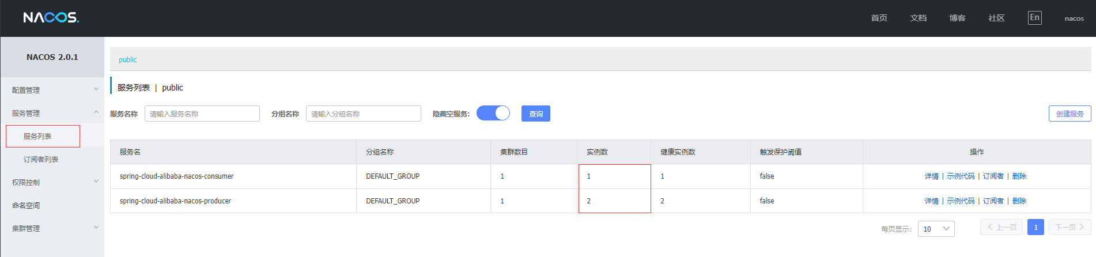Click DEFAULT_GROUP in the producer row

tap(393, 201)
